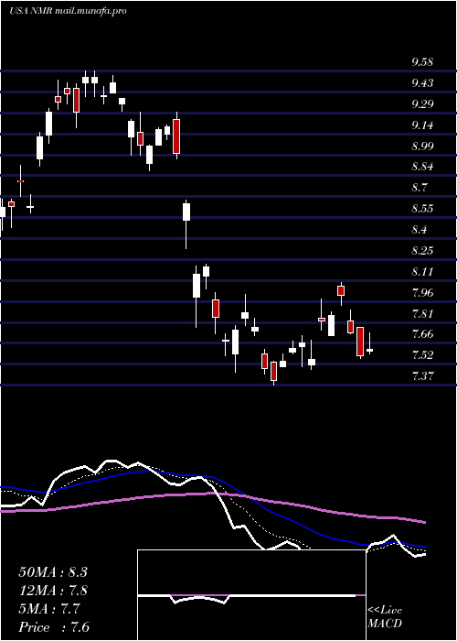Click the 5MA : 7.7 readout

[49, 609]
